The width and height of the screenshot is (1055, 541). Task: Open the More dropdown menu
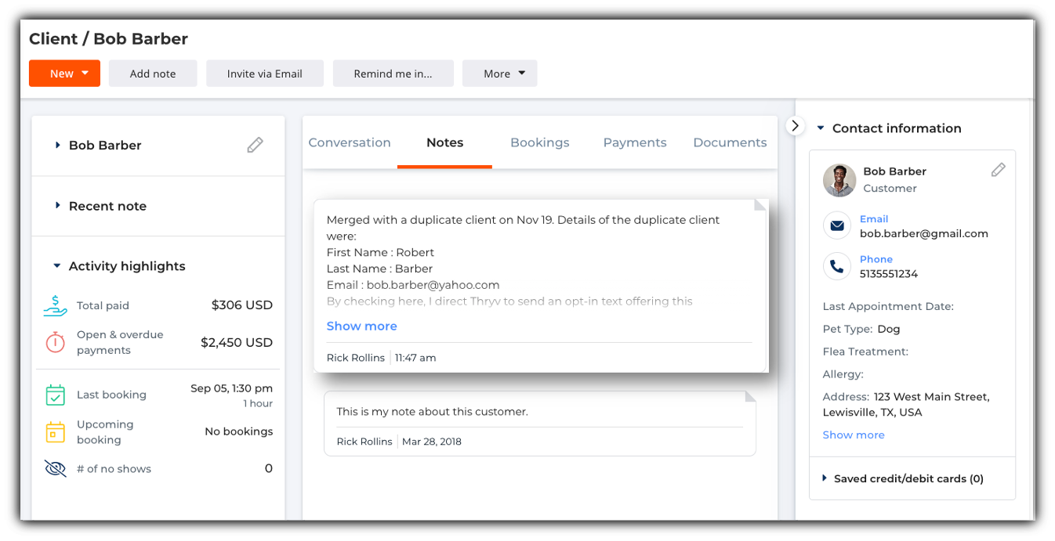[499, 74]
